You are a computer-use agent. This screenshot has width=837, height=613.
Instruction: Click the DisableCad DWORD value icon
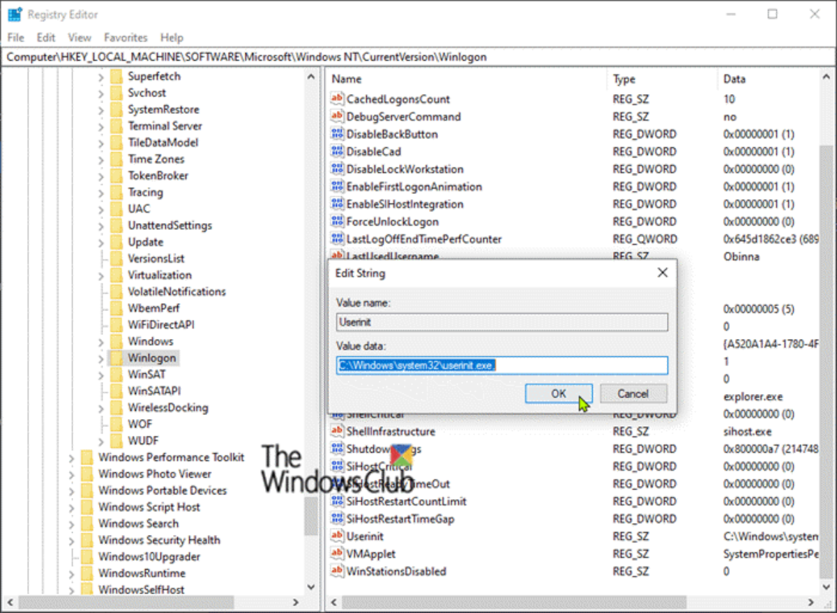point(338,151)
